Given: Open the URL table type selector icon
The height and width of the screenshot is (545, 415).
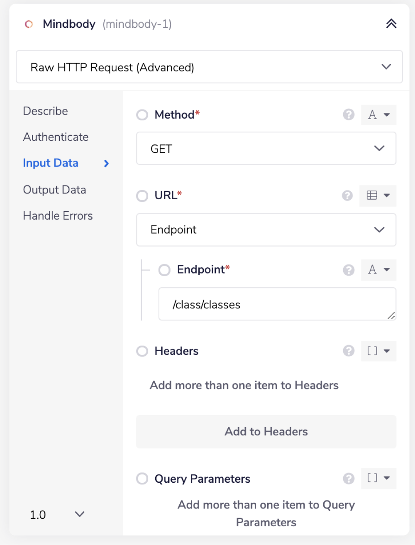Looking at the screenshot, I should tap(378, 196).
